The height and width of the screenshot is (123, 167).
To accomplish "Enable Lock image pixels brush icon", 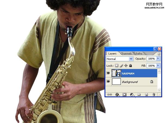I will 121,66.
